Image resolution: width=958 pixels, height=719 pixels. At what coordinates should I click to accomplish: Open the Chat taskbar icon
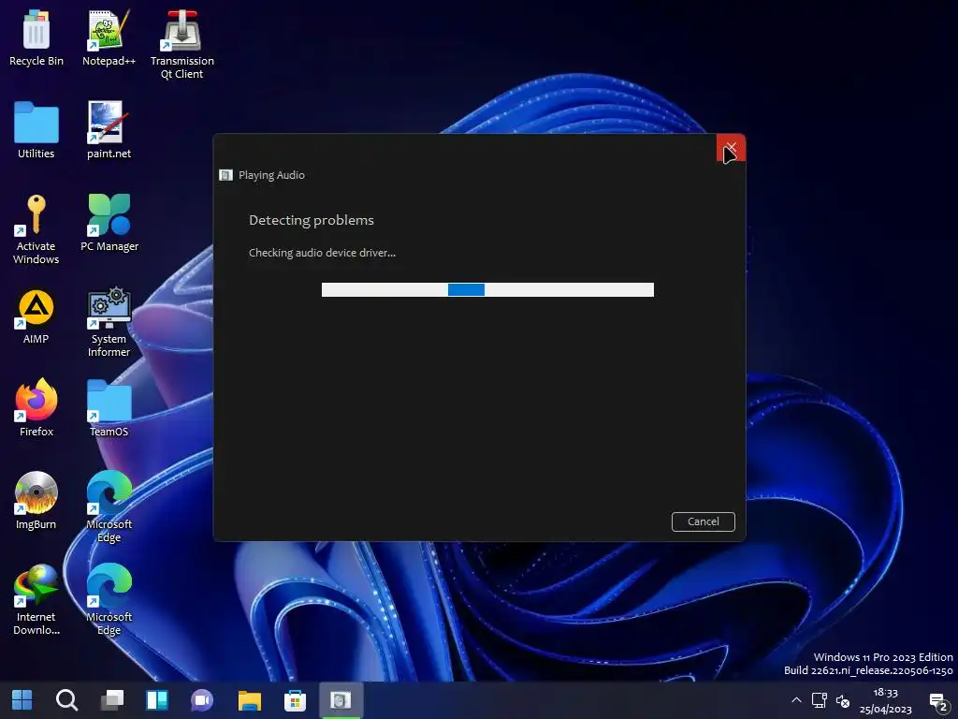coord(202,700)
